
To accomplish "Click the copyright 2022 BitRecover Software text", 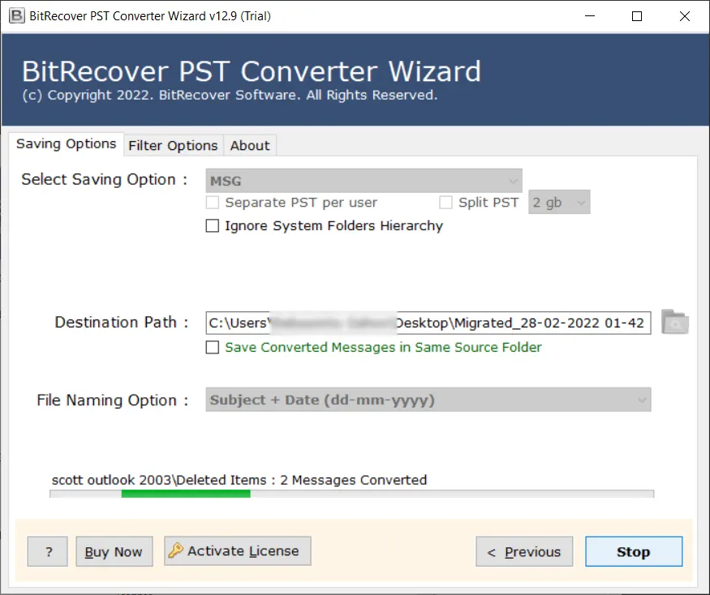I will tap(230, 95).
